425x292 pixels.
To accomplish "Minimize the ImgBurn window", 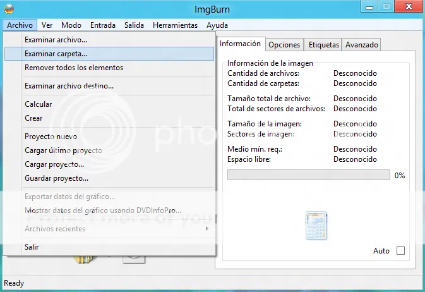I will pos(369,6).
